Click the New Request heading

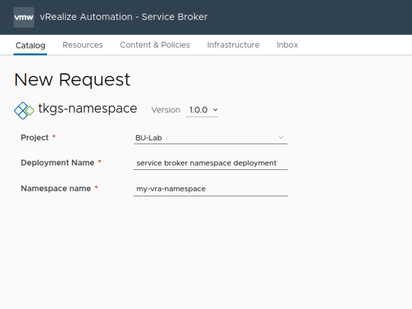pos(72,80)
